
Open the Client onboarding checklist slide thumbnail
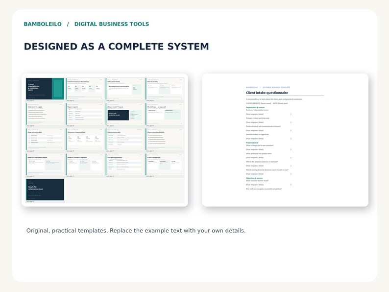coord(165,139)
